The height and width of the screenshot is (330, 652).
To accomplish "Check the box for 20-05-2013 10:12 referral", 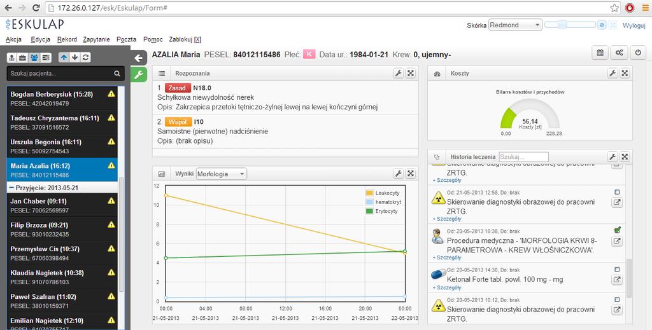I will point(617,299).
